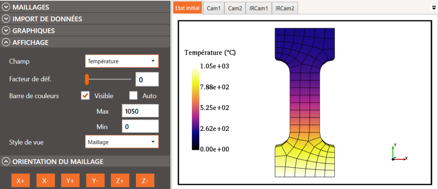Image resolution: width=438 pixels, height=189 pixels.
Task: Collapse the ORIENTATION DU MAILLAGE section
Action: pyautogui.click(x=85, y=161)
